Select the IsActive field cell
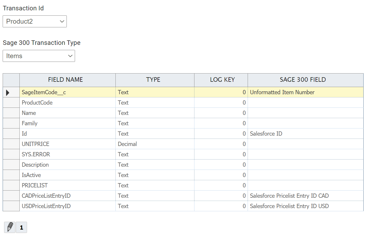The height and width of the screenshot is (241, 370). 67,175
